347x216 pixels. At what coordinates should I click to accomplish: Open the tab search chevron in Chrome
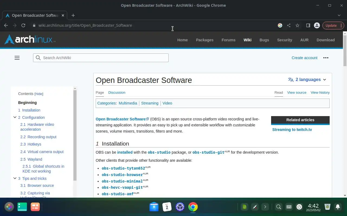tap(339, 15)
